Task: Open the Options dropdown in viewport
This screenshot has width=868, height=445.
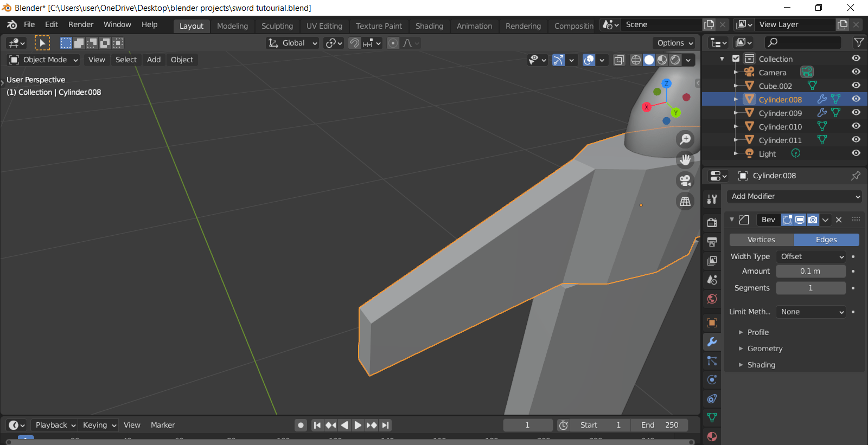Action: click(x=674, y=43)
